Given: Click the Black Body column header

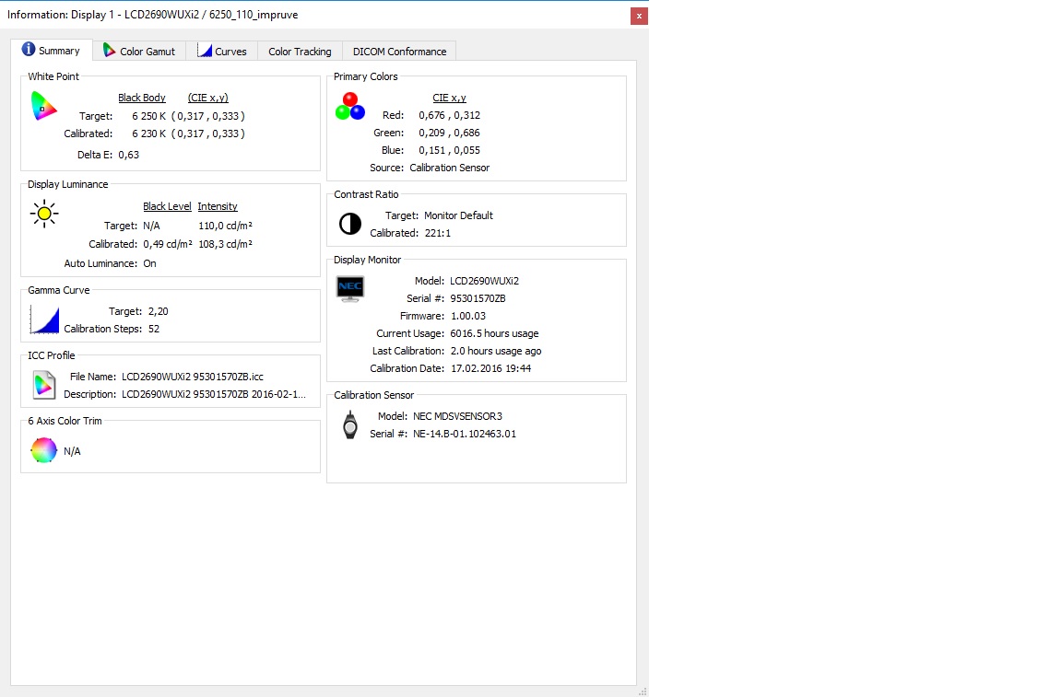Looking at the screenshot, I should pyautogui.click(x=142, y=98).
